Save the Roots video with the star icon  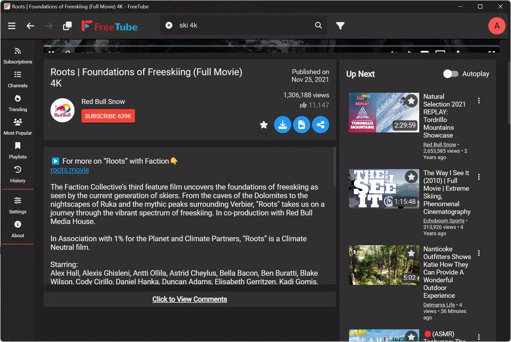pyautogui.click(x=264, y=125)
